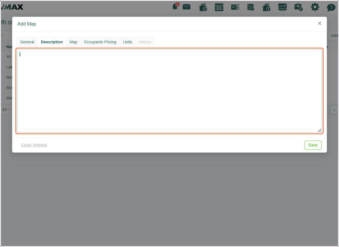
Task: Click the Save button
Action: point(313,145)
